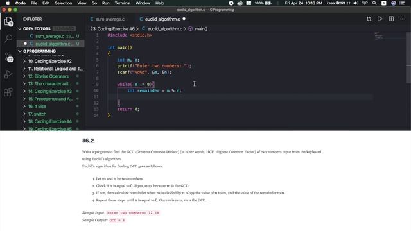411x231 pixels.
Task: Expand folder 15. Precedence and A...
Action: pyautogui.click(x=24, y=99)
